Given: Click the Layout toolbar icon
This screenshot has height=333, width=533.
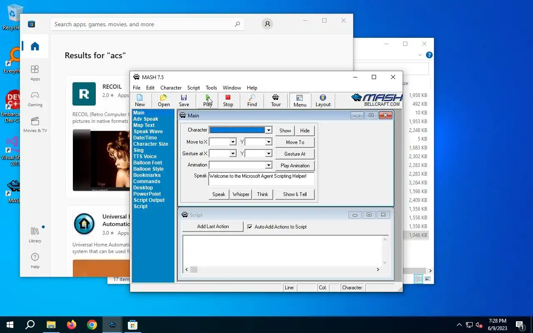Looking at the screenshot, I should [323, 101].
